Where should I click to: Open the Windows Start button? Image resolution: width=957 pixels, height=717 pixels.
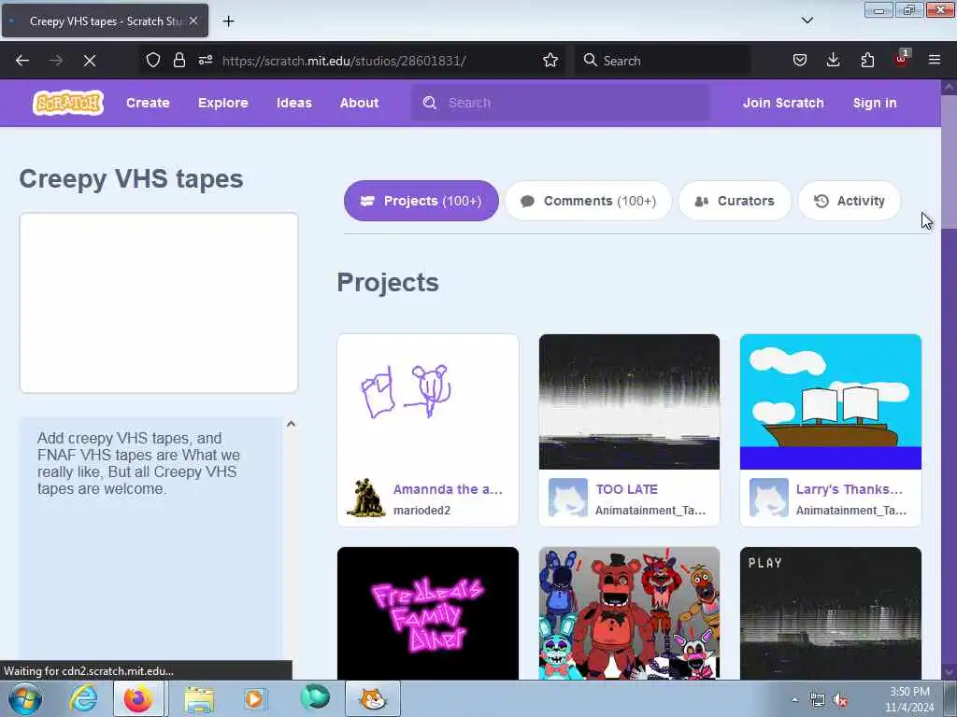24,698
